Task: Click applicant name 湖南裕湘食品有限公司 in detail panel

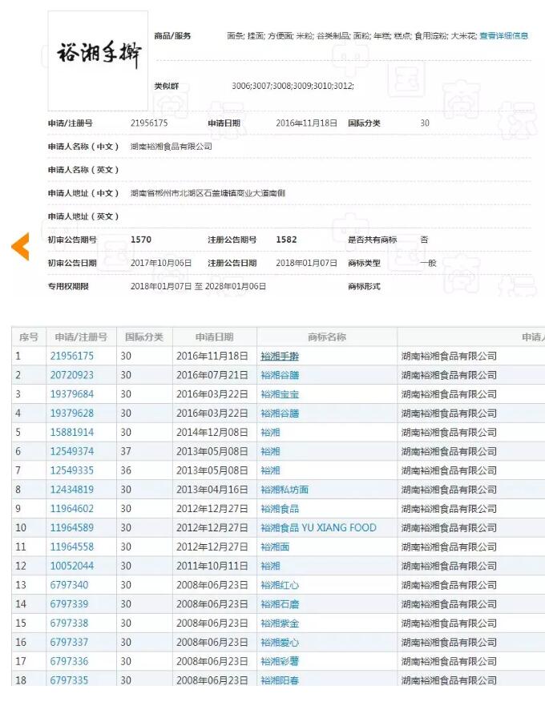Action: [x=172, y=147]
